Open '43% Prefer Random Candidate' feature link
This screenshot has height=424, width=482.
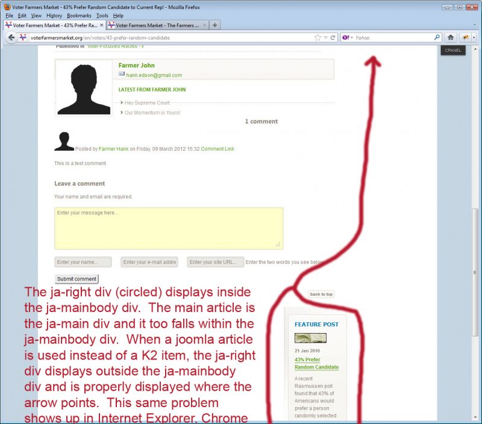(317, 363)
